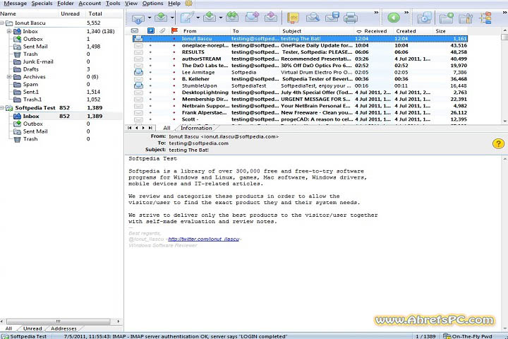Click the Create new folder icon

[x=447, y=18]
